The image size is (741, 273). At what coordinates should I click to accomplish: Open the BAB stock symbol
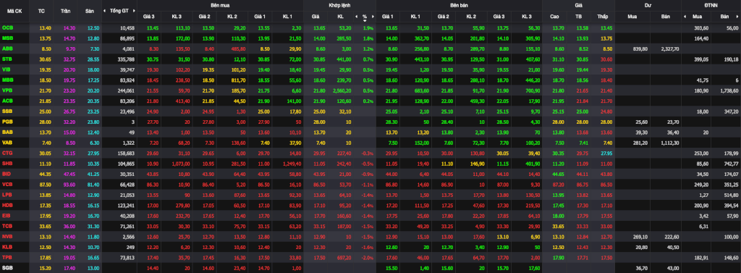click(7, 132)
